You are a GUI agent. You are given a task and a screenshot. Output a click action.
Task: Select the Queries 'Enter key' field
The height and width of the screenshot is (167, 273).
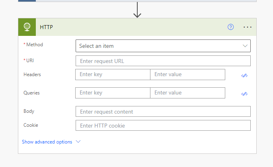pyautogui.click(x=113, y=93)
